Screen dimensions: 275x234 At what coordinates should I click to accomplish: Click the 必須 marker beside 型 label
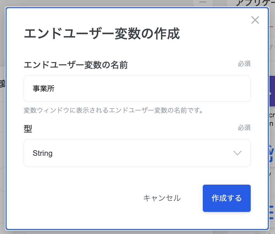[x=244, y=128]
